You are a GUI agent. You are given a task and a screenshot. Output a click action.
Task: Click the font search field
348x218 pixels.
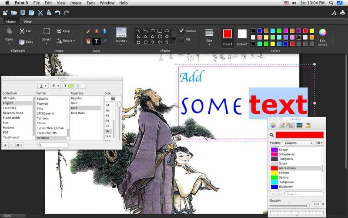pos(52,145)
